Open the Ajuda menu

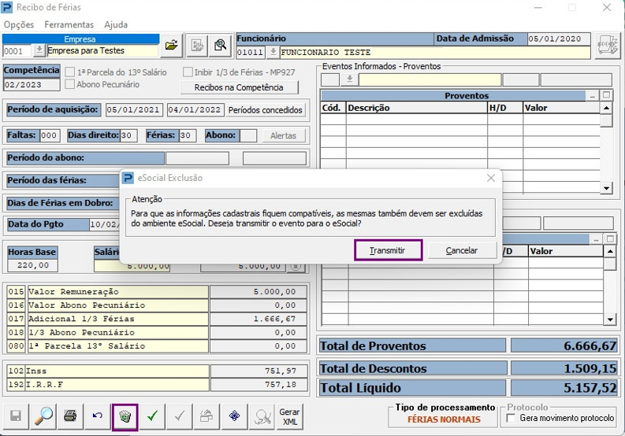point(116,24)
